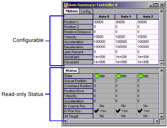Image resolution: width=167 pixels, height=128 pixels.
Task: Click the Status panel scroll down arrow
Action: click(162, 117)
